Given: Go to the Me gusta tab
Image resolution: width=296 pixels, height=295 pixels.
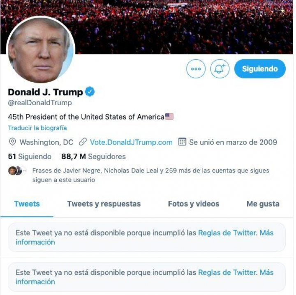Looking at the screenshot, I should tap(263, 204).
